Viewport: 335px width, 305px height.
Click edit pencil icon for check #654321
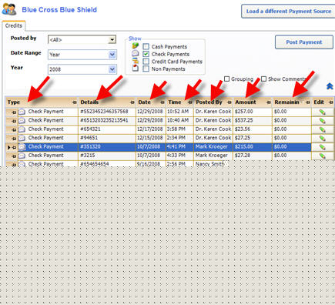323,129
